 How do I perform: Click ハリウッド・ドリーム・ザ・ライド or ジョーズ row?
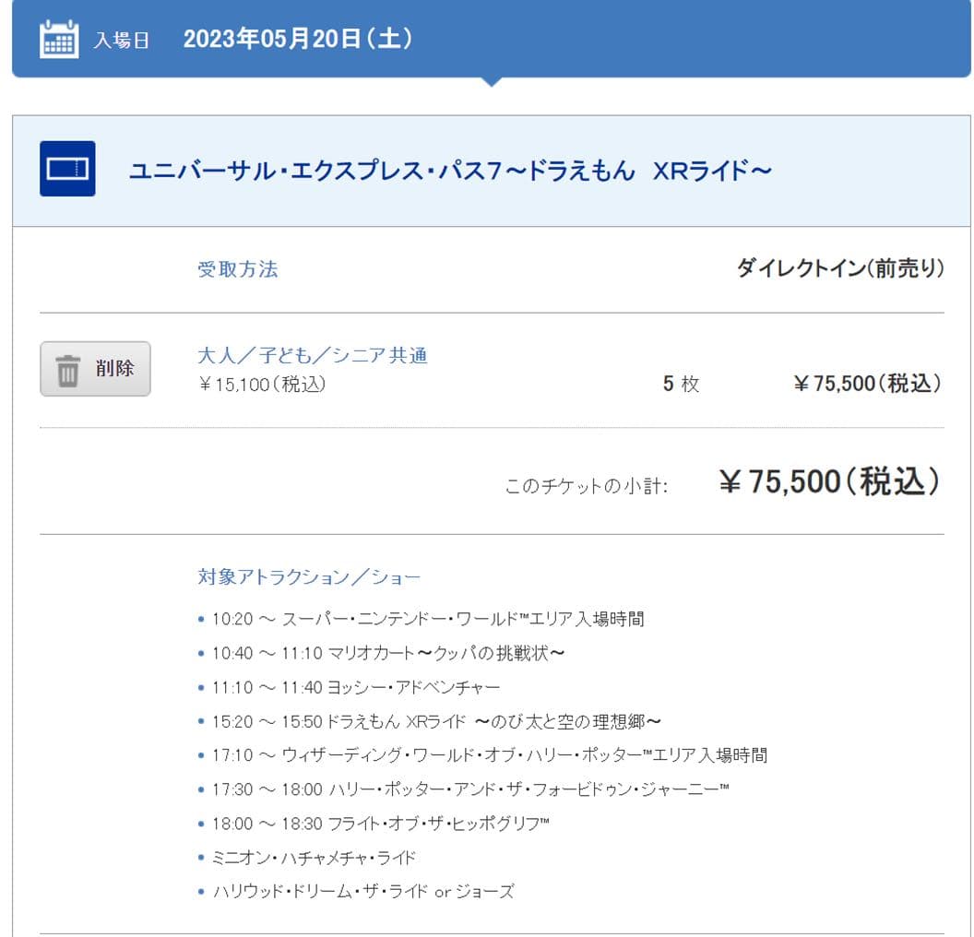coord(357,892)
